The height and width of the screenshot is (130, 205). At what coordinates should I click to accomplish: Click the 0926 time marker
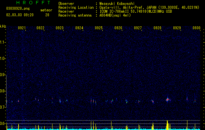118,28
